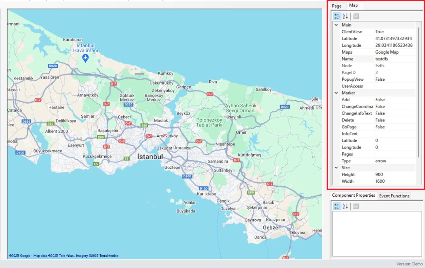Screen dimensions: 425x268
Task: Switch to the Page tab
Action: [336, 6]
